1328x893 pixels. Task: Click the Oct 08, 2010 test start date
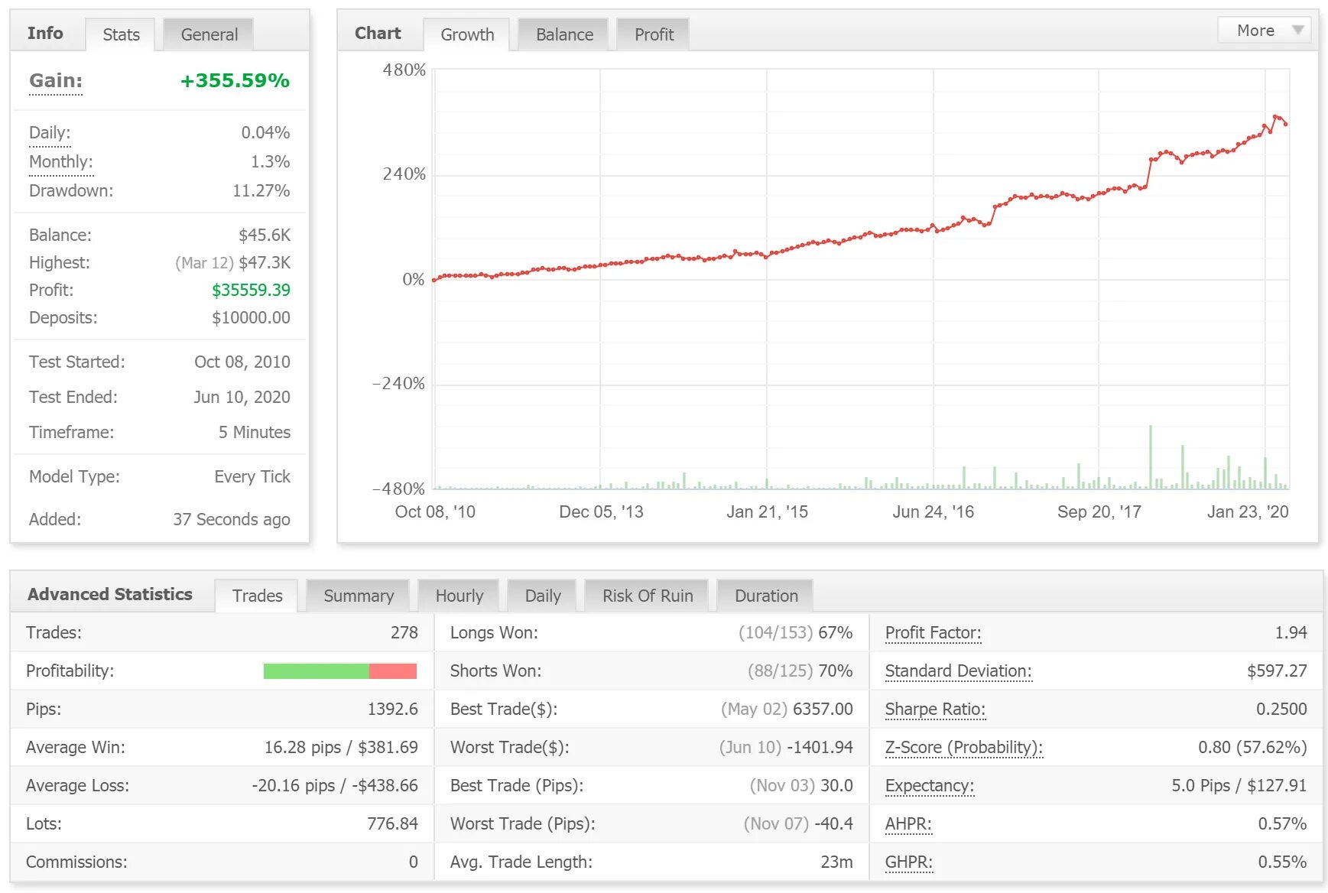pos(242,362)
